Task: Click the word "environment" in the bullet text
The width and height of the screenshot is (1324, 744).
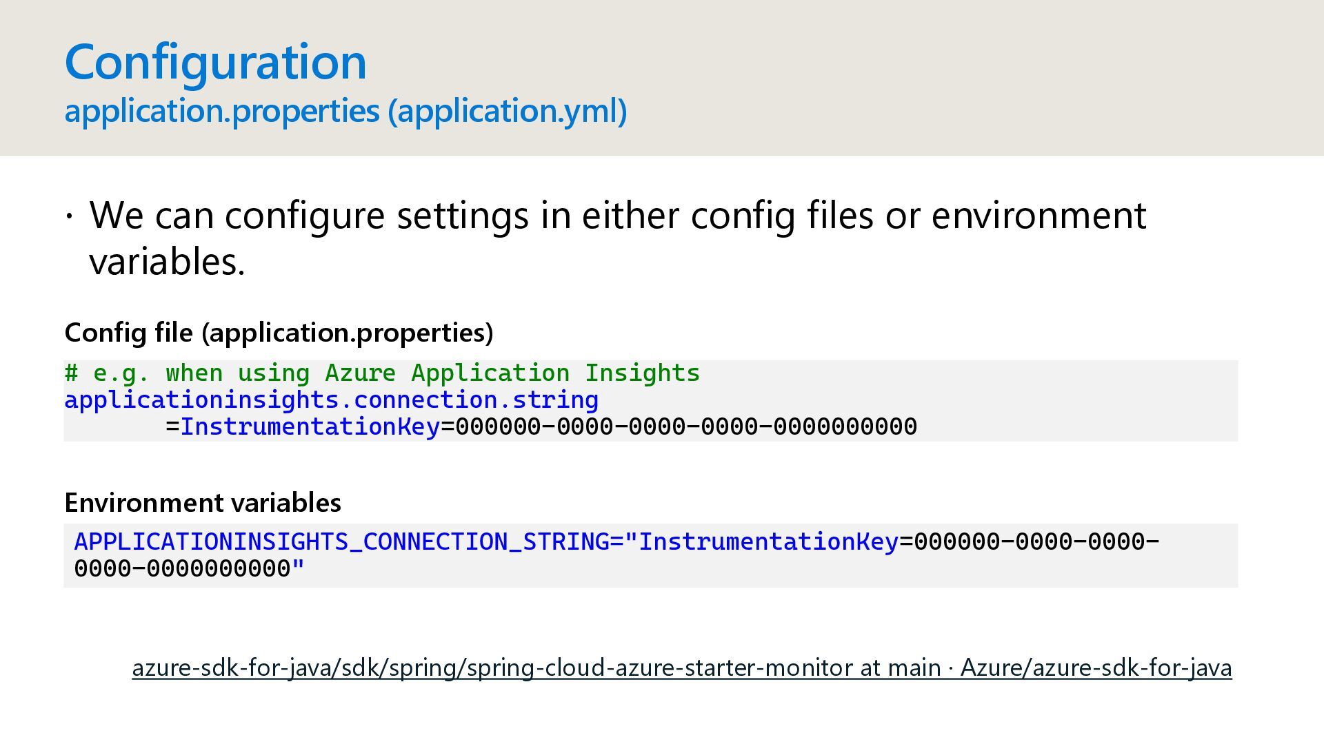Action: click(1039, 215)
